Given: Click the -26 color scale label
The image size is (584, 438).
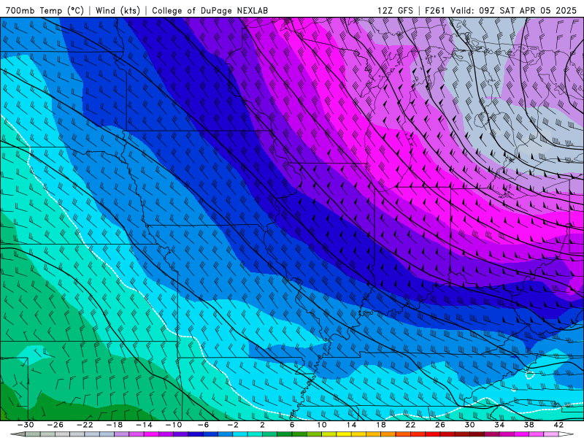Looking at the screenshot, I should [55, 425].
